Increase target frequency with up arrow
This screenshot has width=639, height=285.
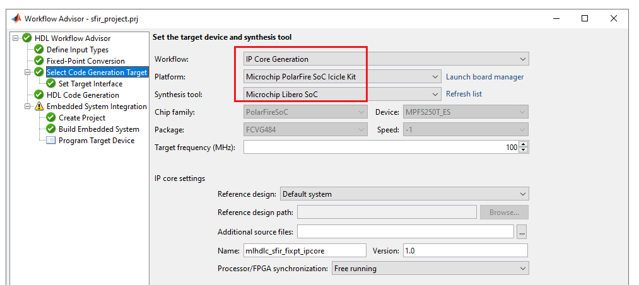[524, 144]
